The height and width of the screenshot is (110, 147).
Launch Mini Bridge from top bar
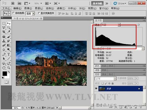click(19, 4)
